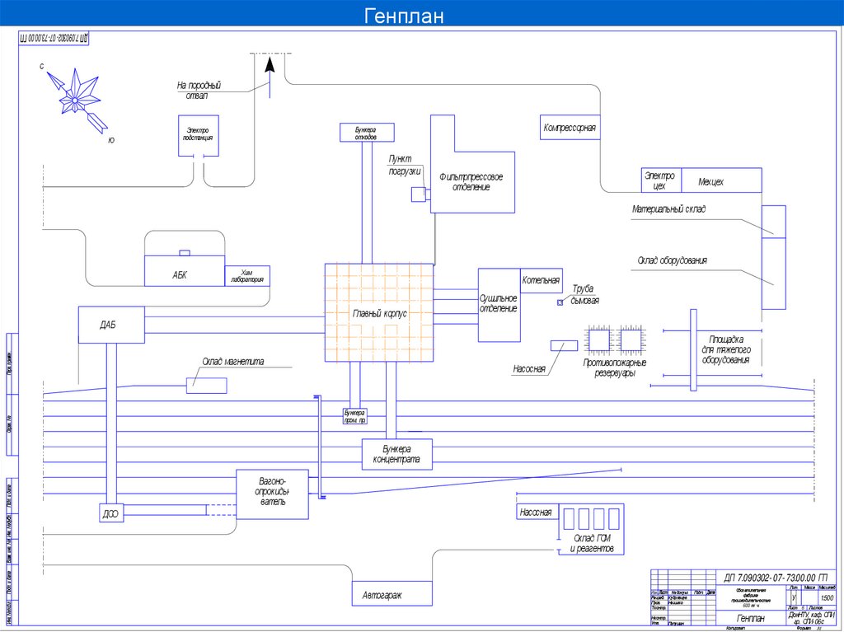Image resolution: width=844 pixels, height=632 pixels.
Task: Select 'Площадка для тяжелого оборудования' label
Action: click(726, 350)
